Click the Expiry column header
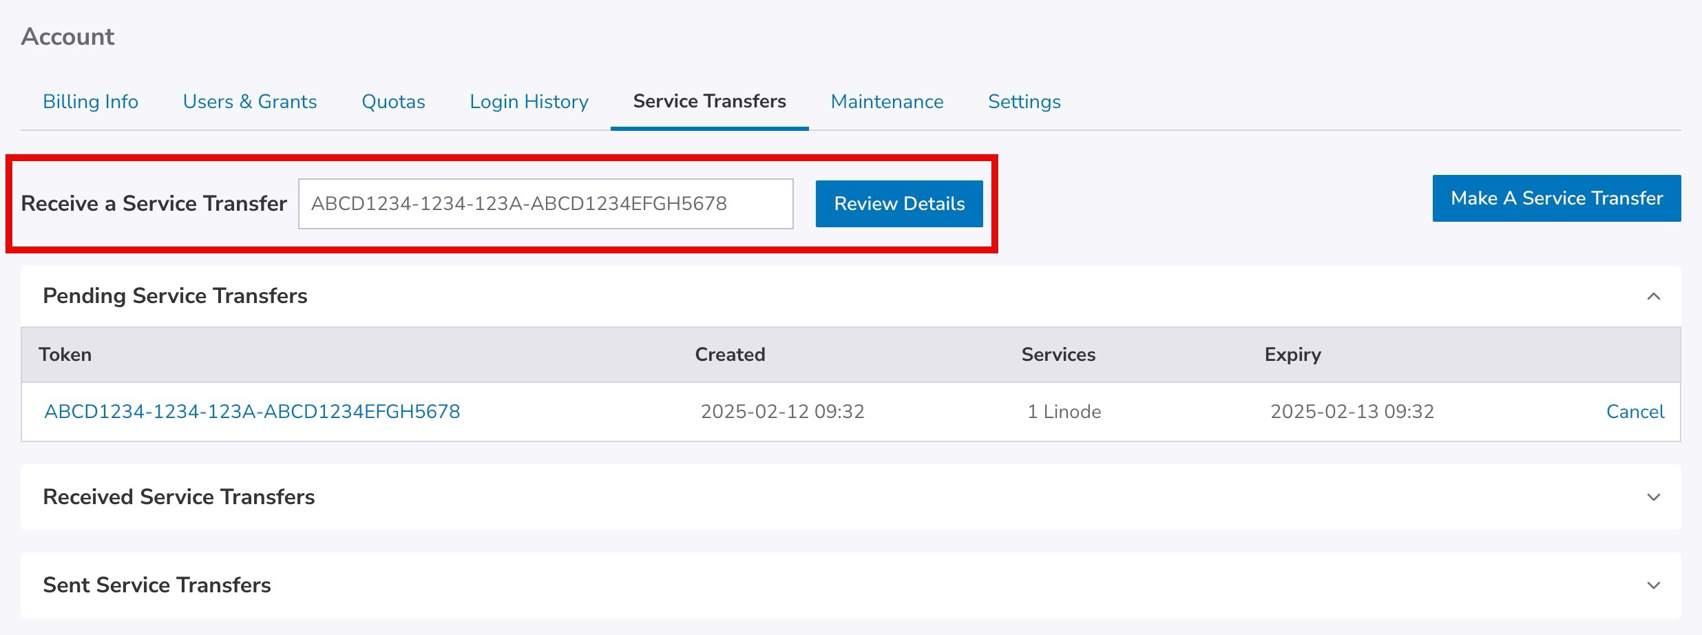The image size is (1702, 635). click(1292, 355)
